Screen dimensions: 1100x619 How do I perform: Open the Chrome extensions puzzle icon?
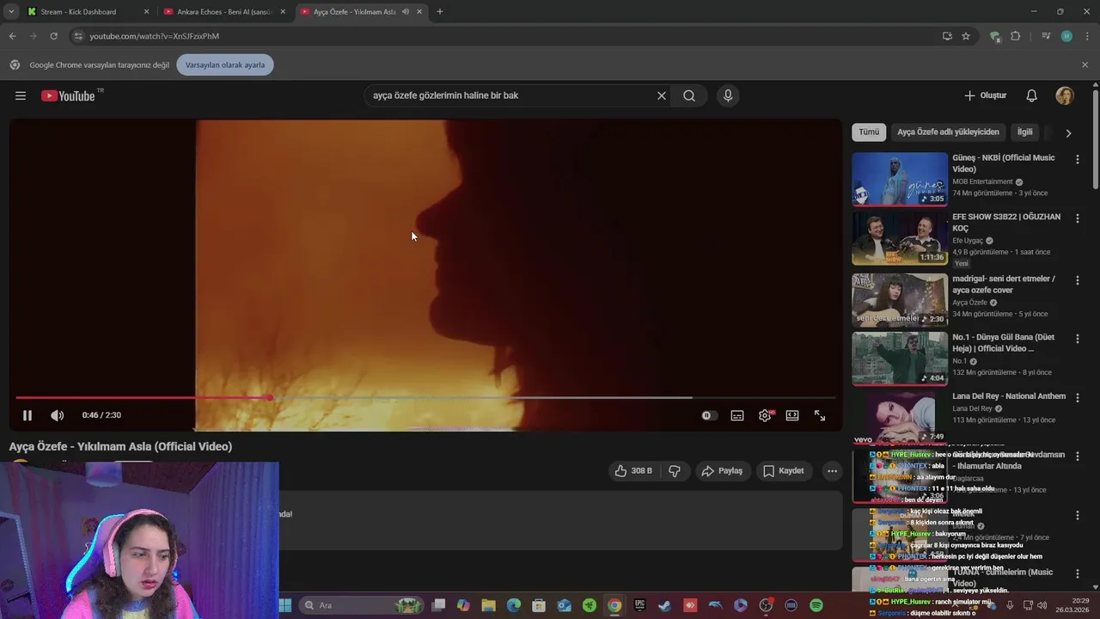pyautogui.click(x=1016, y=36)
